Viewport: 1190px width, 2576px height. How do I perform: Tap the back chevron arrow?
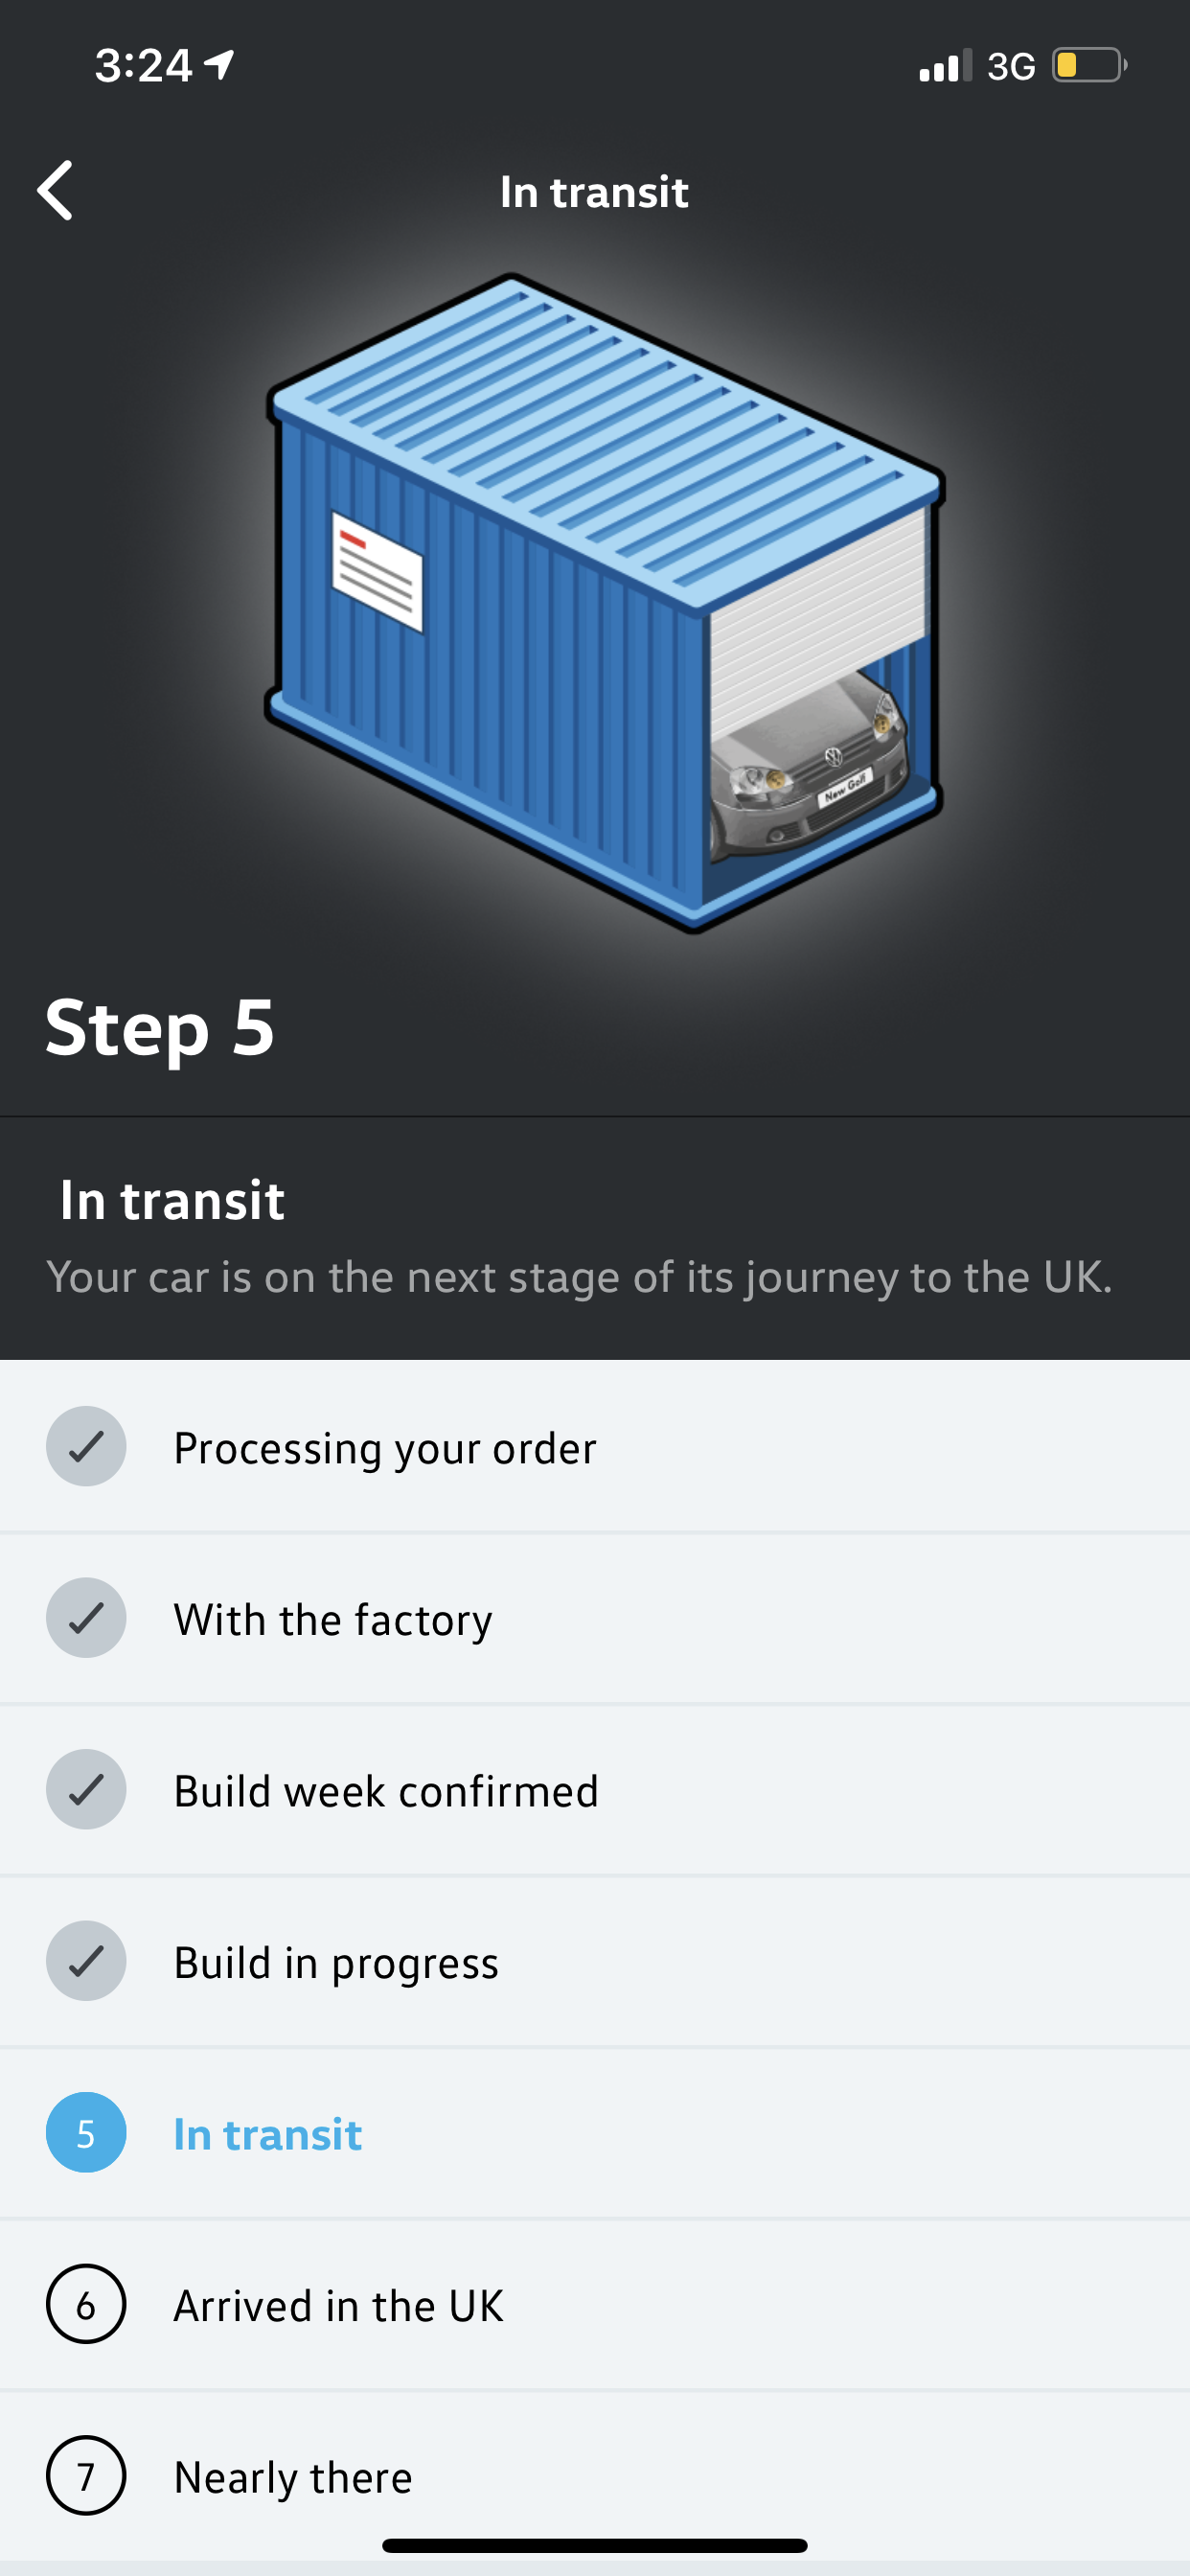pyautogui.click(x=55, y=190)
